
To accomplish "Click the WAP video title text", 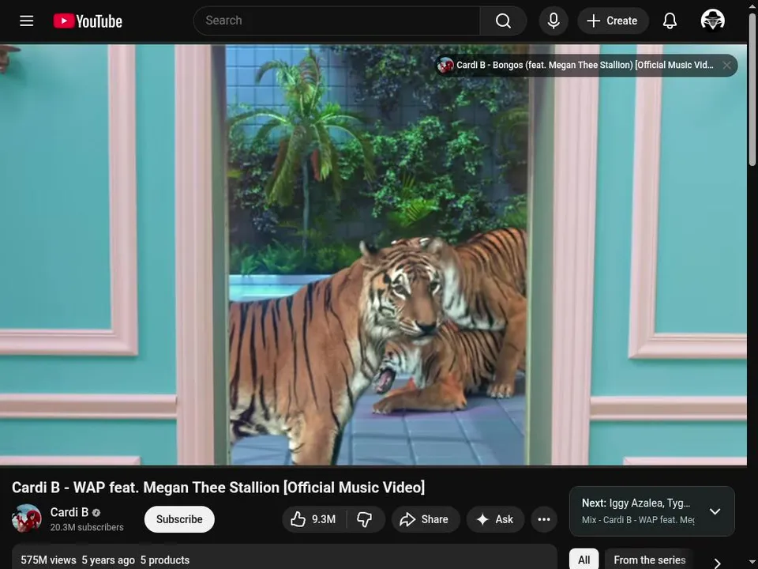I will point(218,488).
